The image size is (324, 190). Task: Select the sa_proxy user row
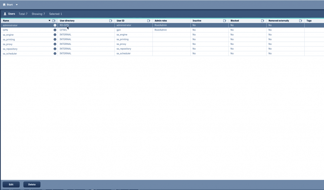click(162, 44)
